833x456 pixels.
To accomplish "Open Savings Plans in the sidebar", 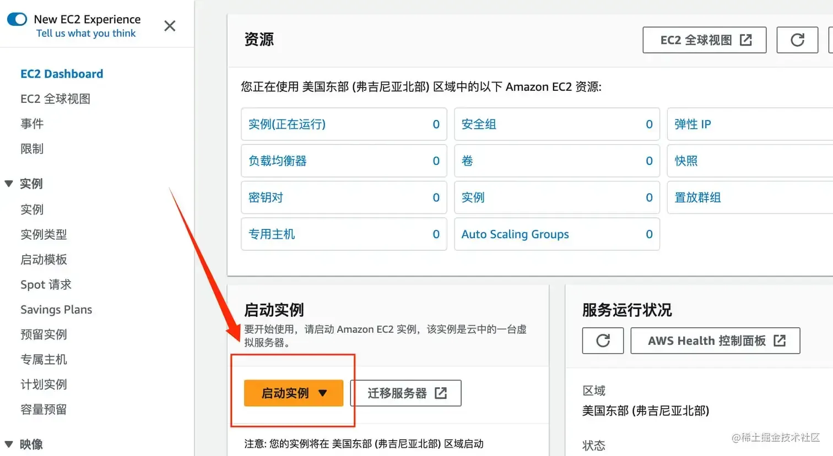I will (x=56, y=310).
